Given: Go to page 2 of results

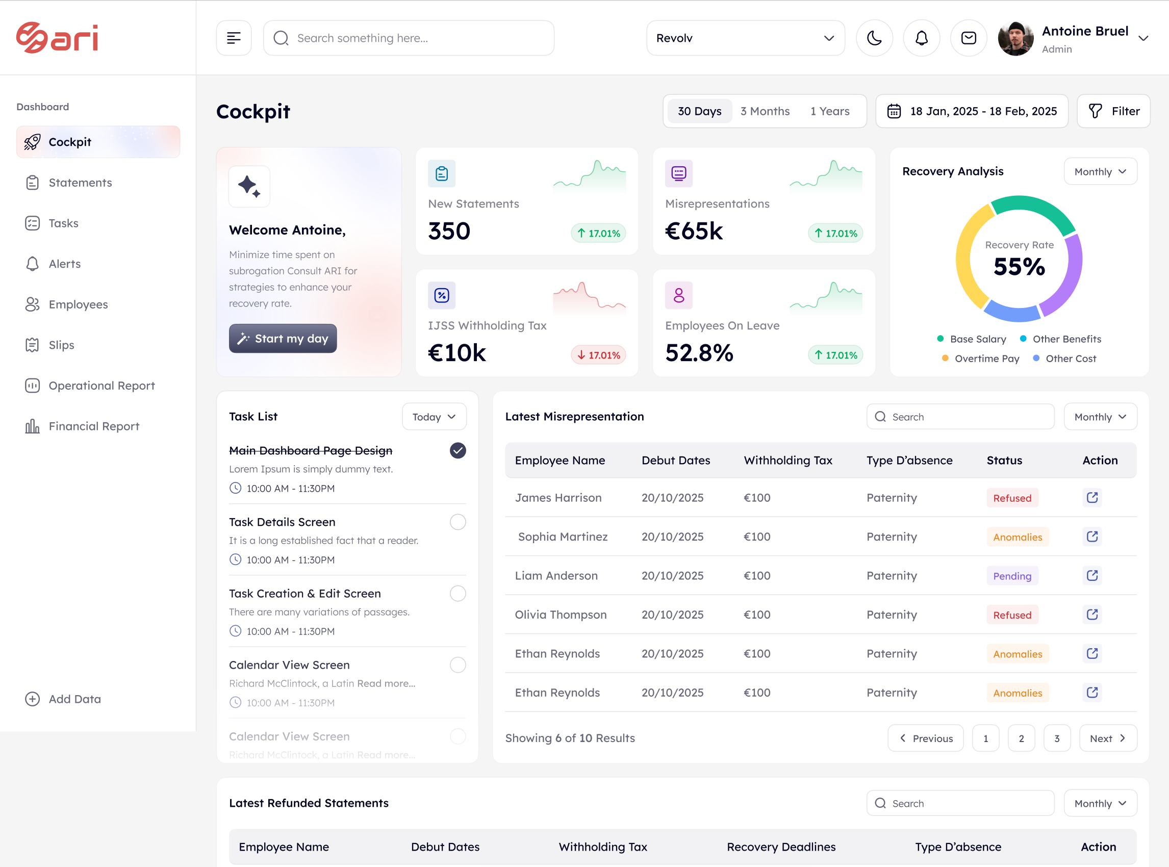Looking at the screenshot, I should [x=1021, y=738].
